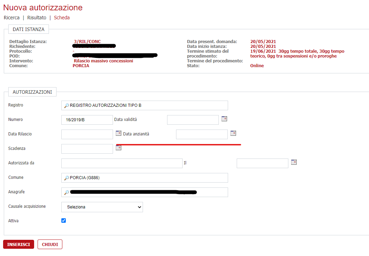The width and height of the screenshot is (369, 256).
Task: Enable the Attiva option again
Action: 63,220
